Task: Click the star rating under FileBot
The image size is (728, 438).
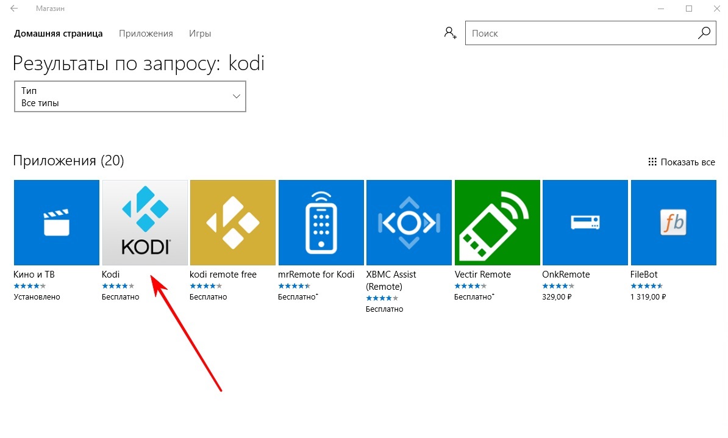Action: (646, 286)
